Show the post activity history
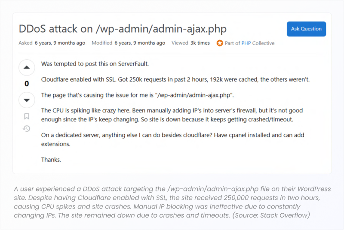This screenshot has height=230, width=344. click(27, 128)
